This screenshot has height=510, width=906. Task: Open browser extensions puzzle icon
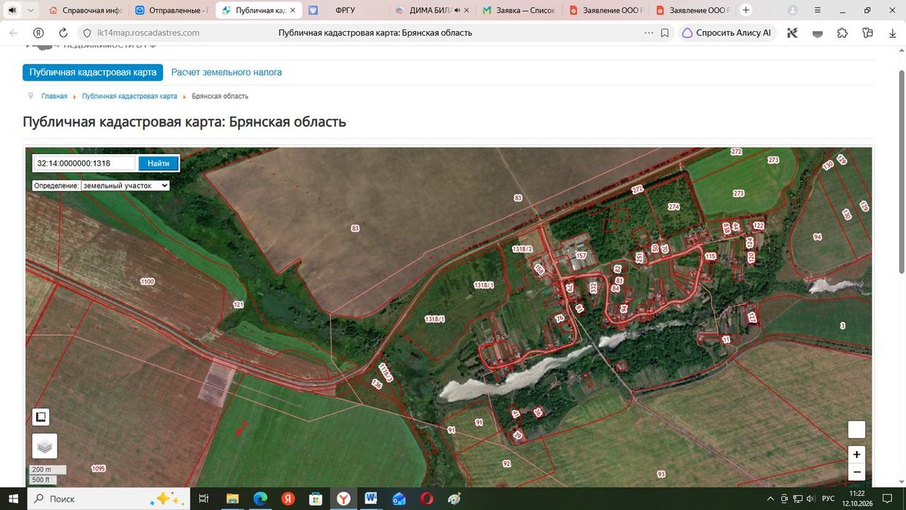[843, 33]
